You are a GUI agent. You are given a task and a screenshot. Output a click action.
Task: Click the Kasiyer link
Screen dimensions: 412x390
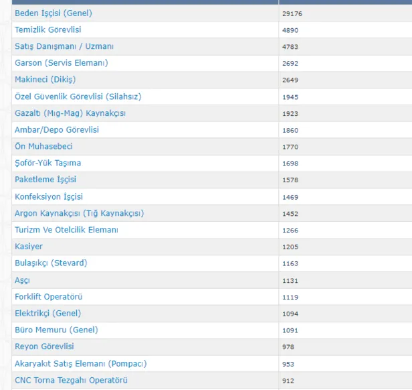click(x=29, y=247)
